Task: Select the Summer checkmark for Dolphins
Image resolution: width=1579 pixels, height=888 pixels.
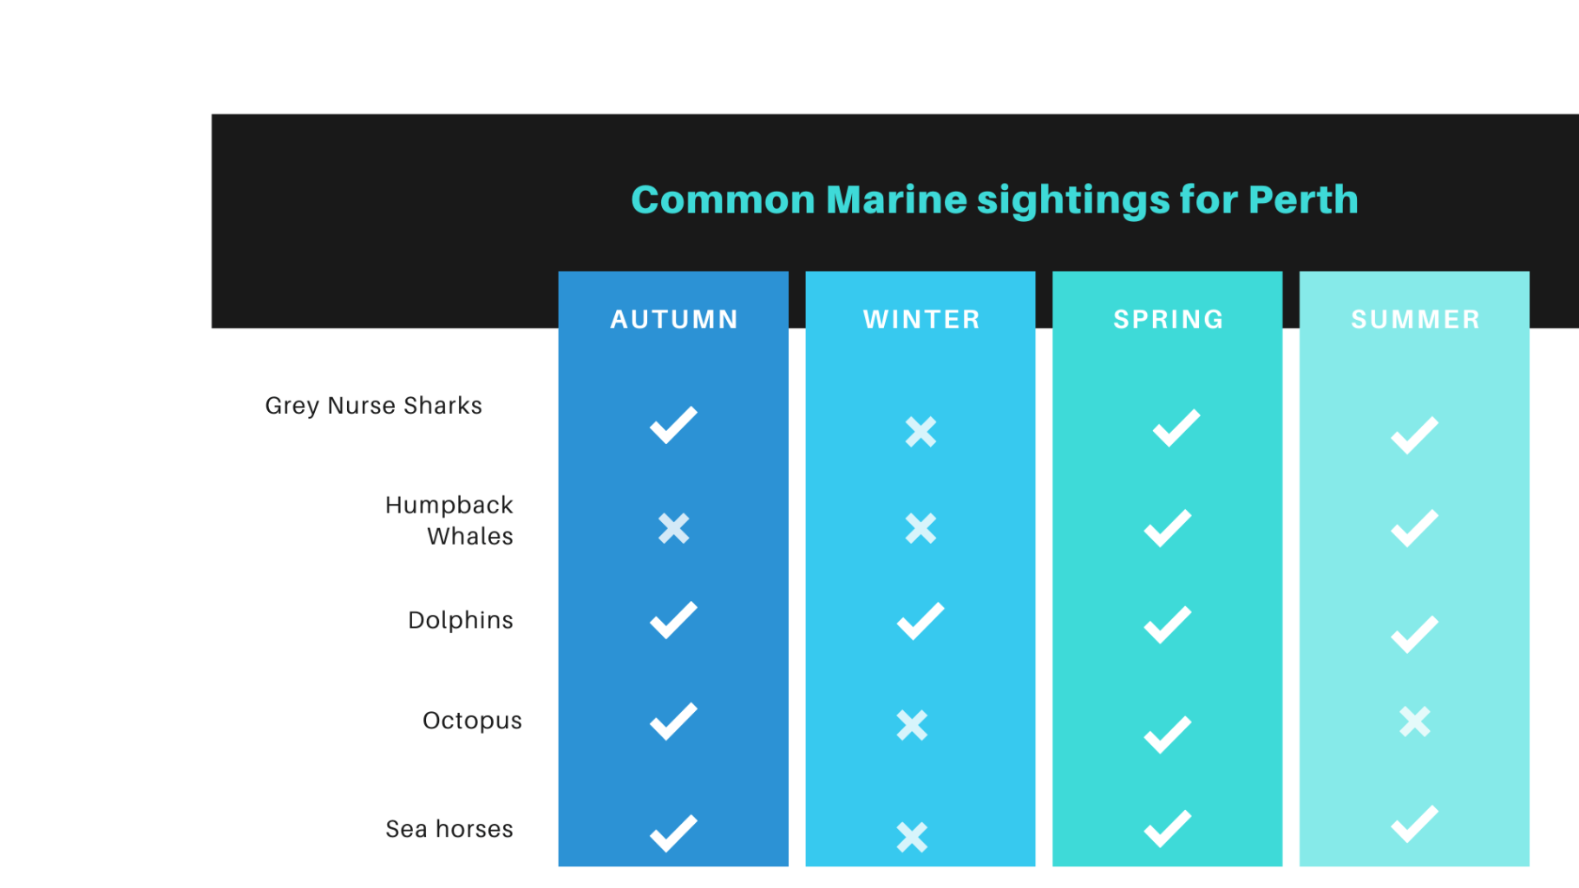Action: click(1414, 634)
